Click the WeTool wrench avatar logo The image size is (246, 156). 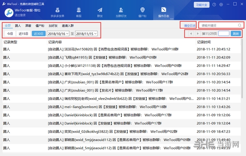click(x=9, y=13)
